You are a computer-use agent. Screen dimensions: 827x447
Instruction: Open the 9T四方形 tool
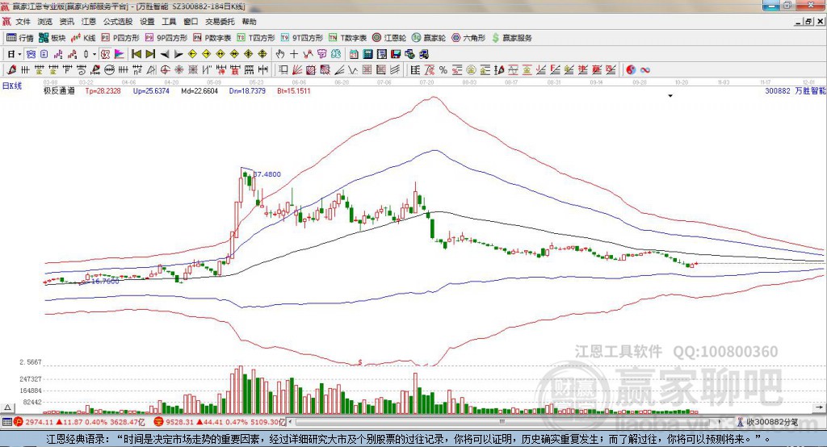point(302,37)
